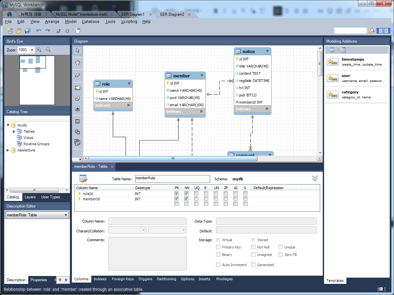Select the new layer tool
The height and width of the screenshot is (295, 394).
(x=77, y=88)
